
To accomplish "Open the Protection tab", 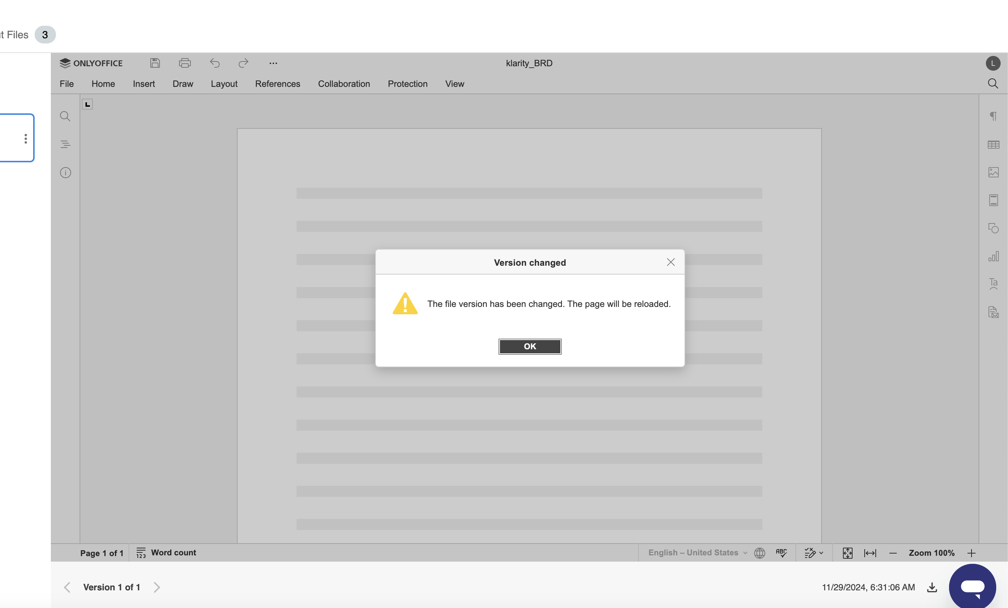I will tap(407, 84).
